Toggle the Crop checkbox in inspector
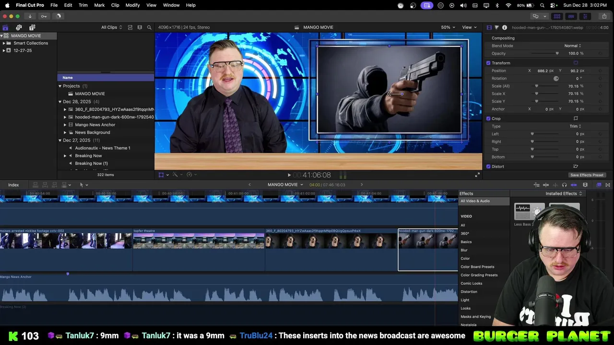The width and height of the screenshot is (614, 345). [x=488, y=118]
